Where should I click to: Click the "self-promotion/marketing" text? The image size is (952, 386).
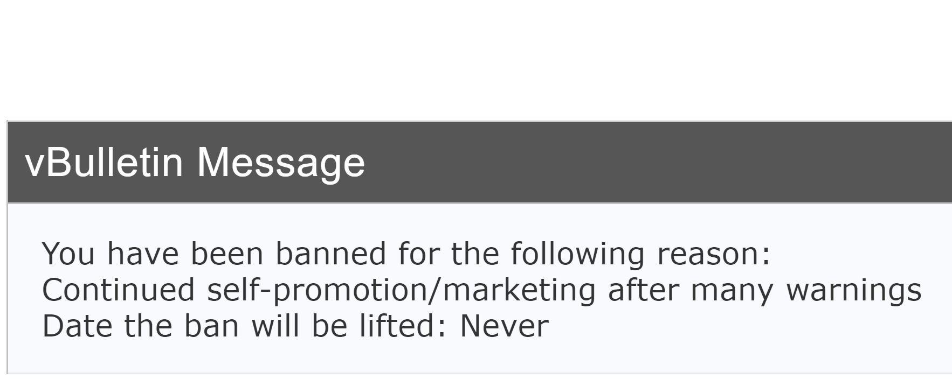click(x=401, y=290)
